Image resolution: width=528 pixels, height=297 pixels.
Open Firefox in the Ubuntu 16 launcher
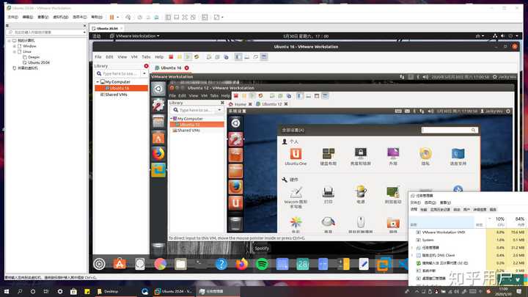[x=158, y=154]
